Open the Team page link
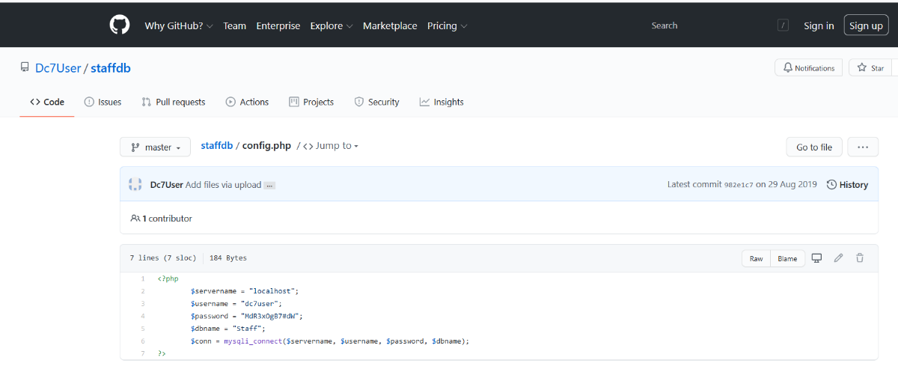 (234, 25)
